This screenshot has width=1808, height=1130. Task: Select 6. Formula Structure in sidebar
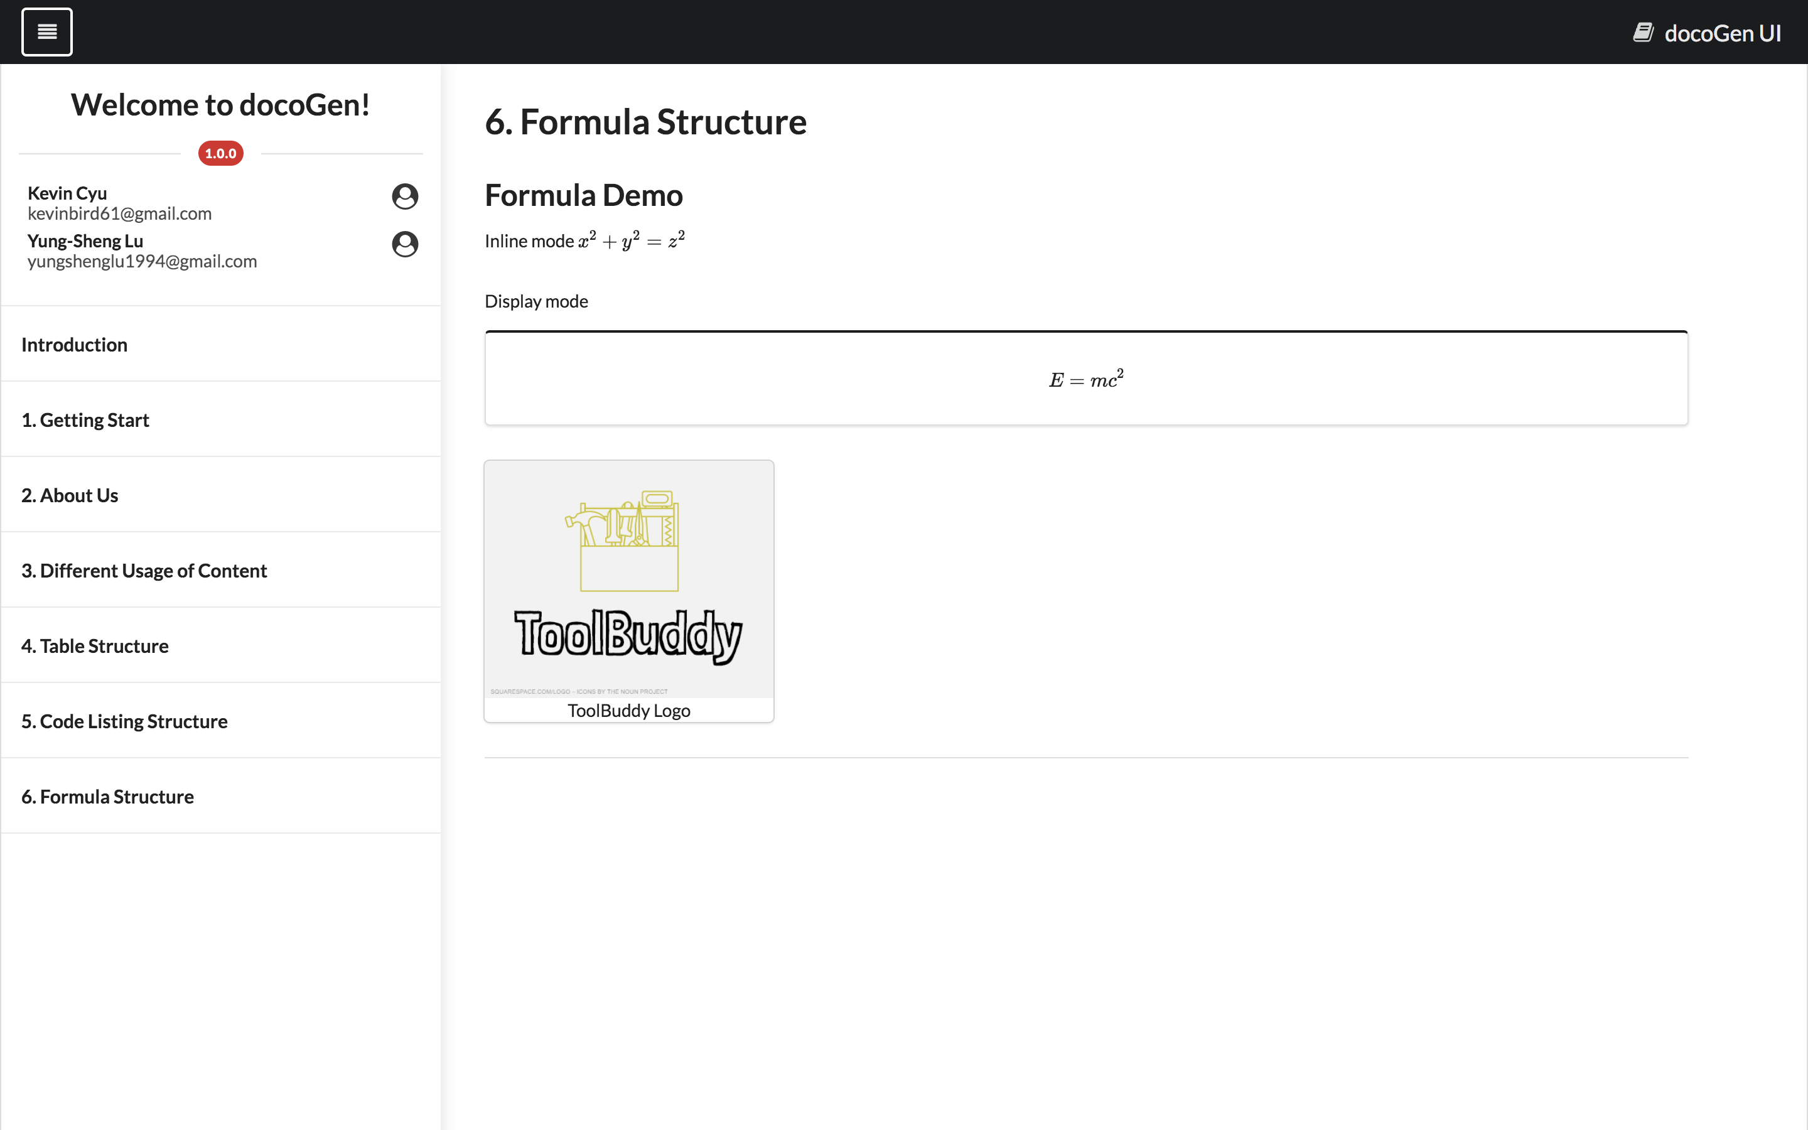pyautogui.click(x=107, y=797)
